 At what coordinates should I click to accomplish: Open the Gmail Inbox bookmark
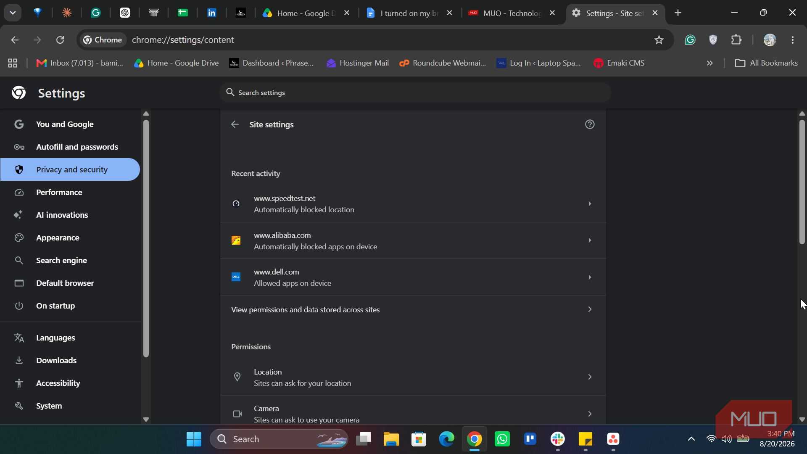click(x=80, y=63)
